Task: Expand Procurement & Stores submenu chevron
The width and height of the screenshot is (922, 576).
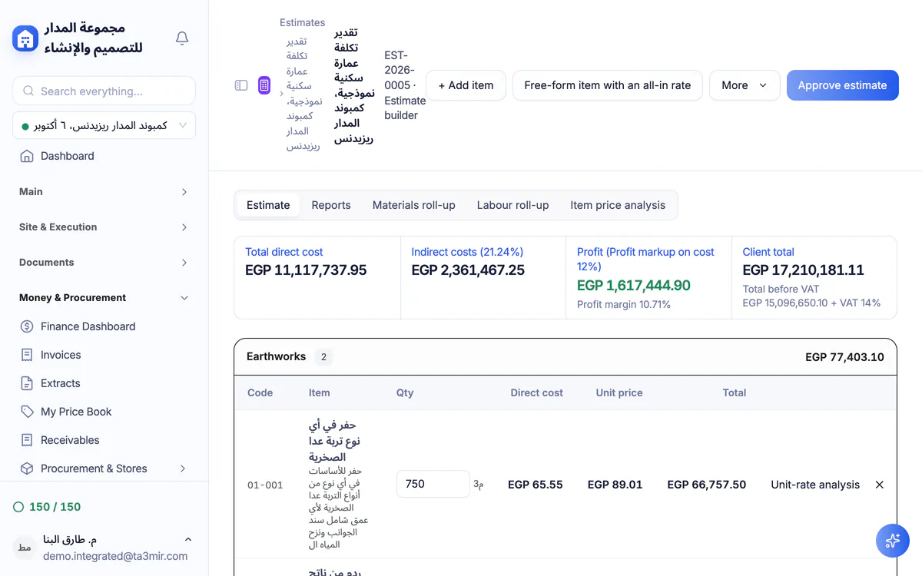Action: point(183,468)
